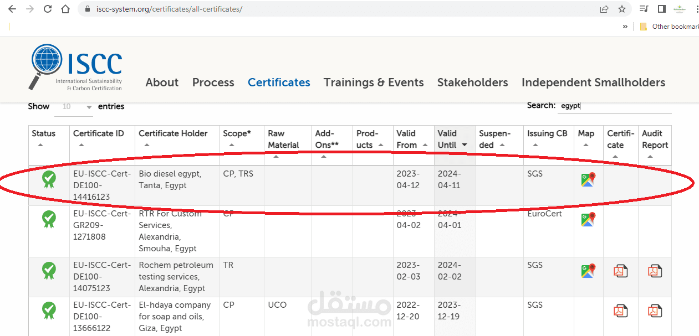Open map pin for RTR For Custom Services
Viewport: 699px width, 336px height.
point(588,220)
